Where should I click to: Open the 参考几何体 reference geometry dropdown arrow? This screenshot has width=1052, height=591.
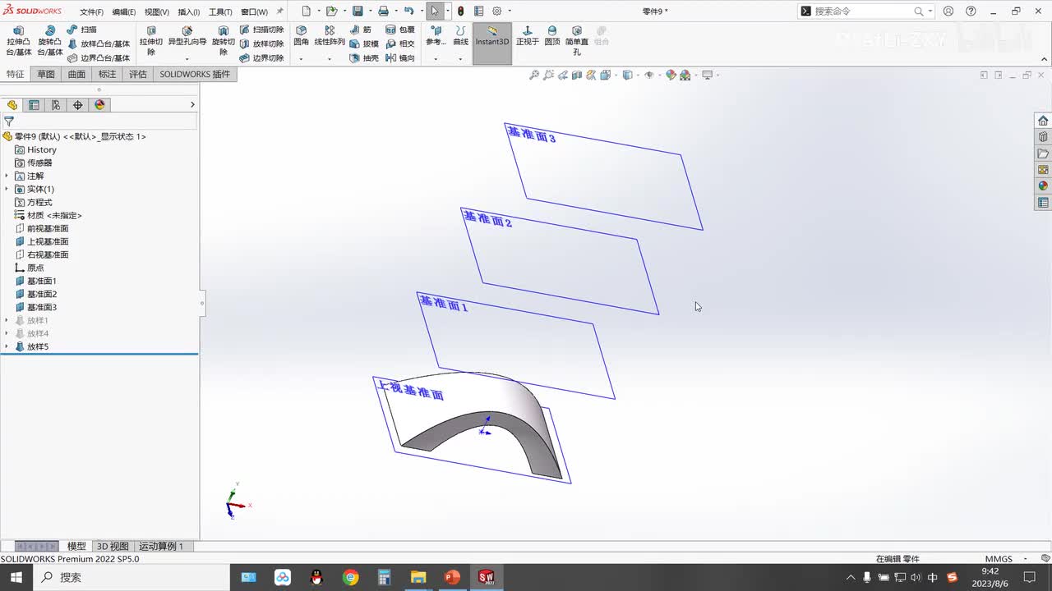pos(436,58)
